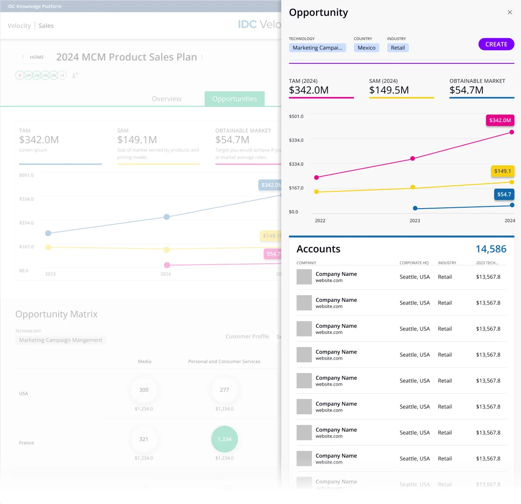Select the green 1,234 matrix bubble

pyautogui.click(x=224, y=439)
